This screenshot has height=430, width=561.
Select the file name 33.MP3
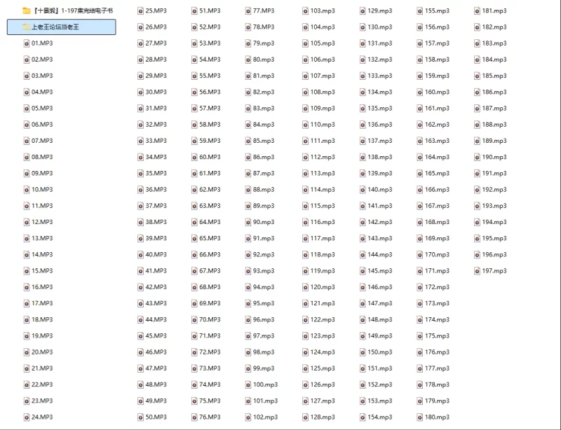click(156, 141)
